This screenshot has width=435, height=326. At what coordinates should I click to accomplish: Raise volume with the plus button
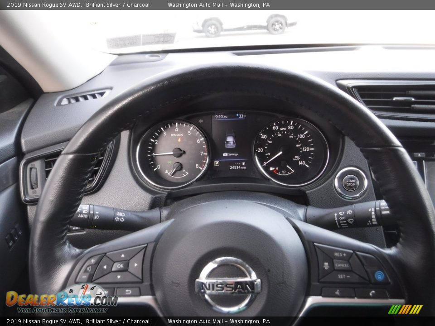[x=93, y=261]
